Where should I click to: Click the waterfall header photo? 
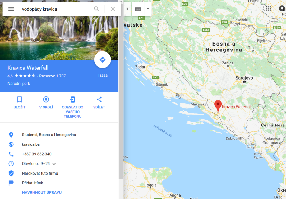pos(59,38)
